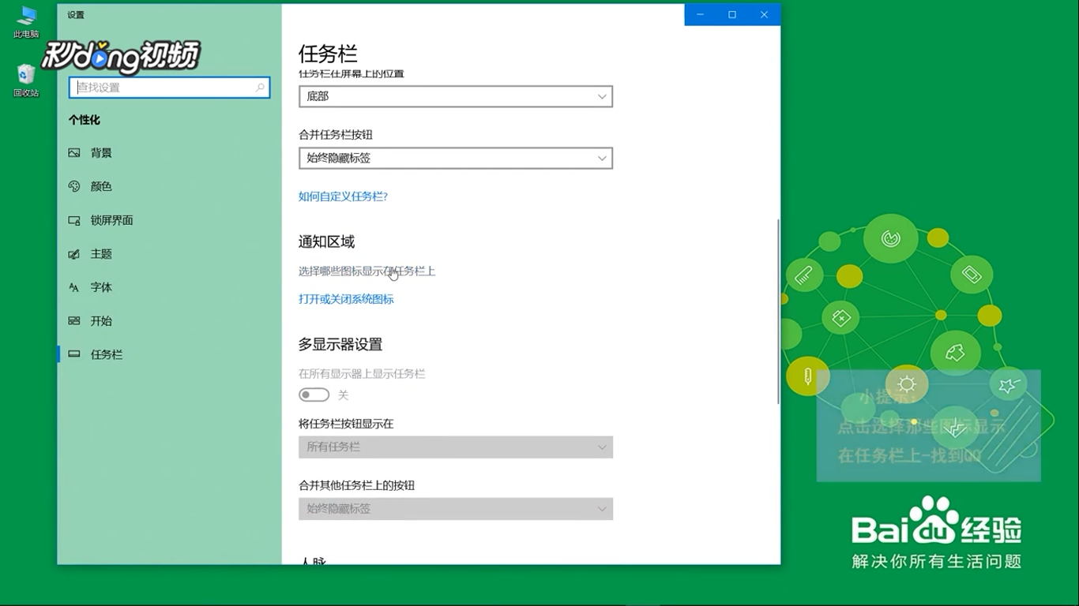Select the 主题 theme brush icon
Image resolution: width=1079 pixels, height=606 pixels.
(73, 253)
